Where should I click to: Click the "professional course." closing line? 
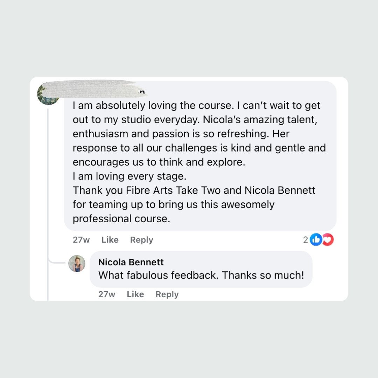(x=121, y=219)
